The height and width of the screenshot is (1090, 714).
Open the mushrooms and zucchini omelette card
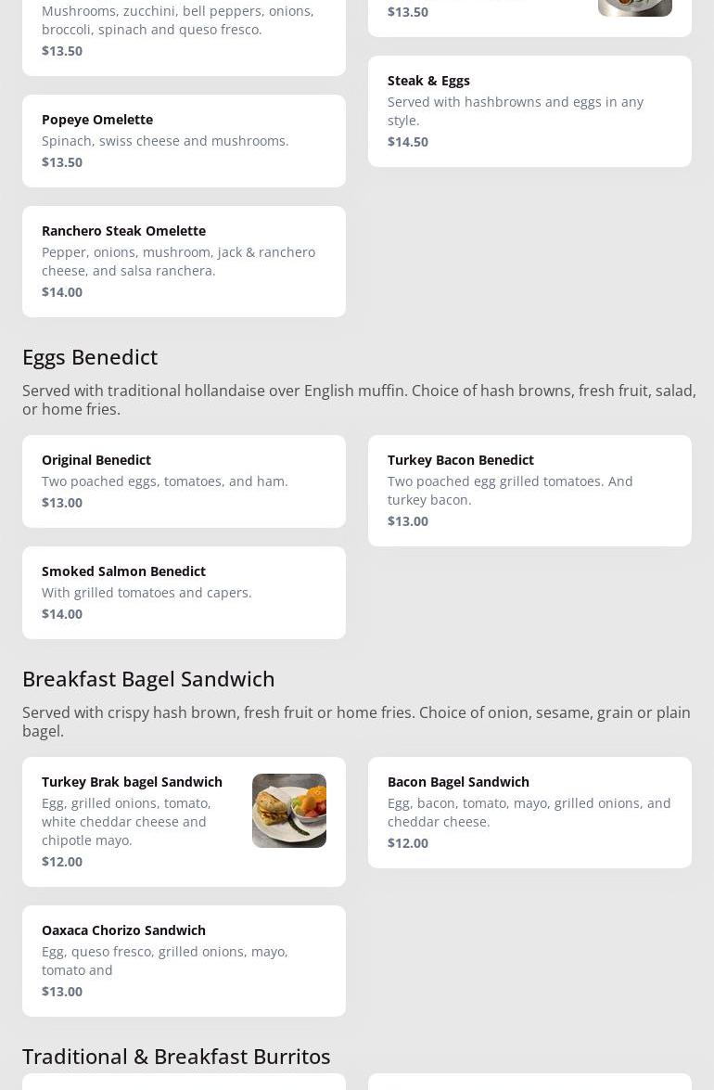184,31
